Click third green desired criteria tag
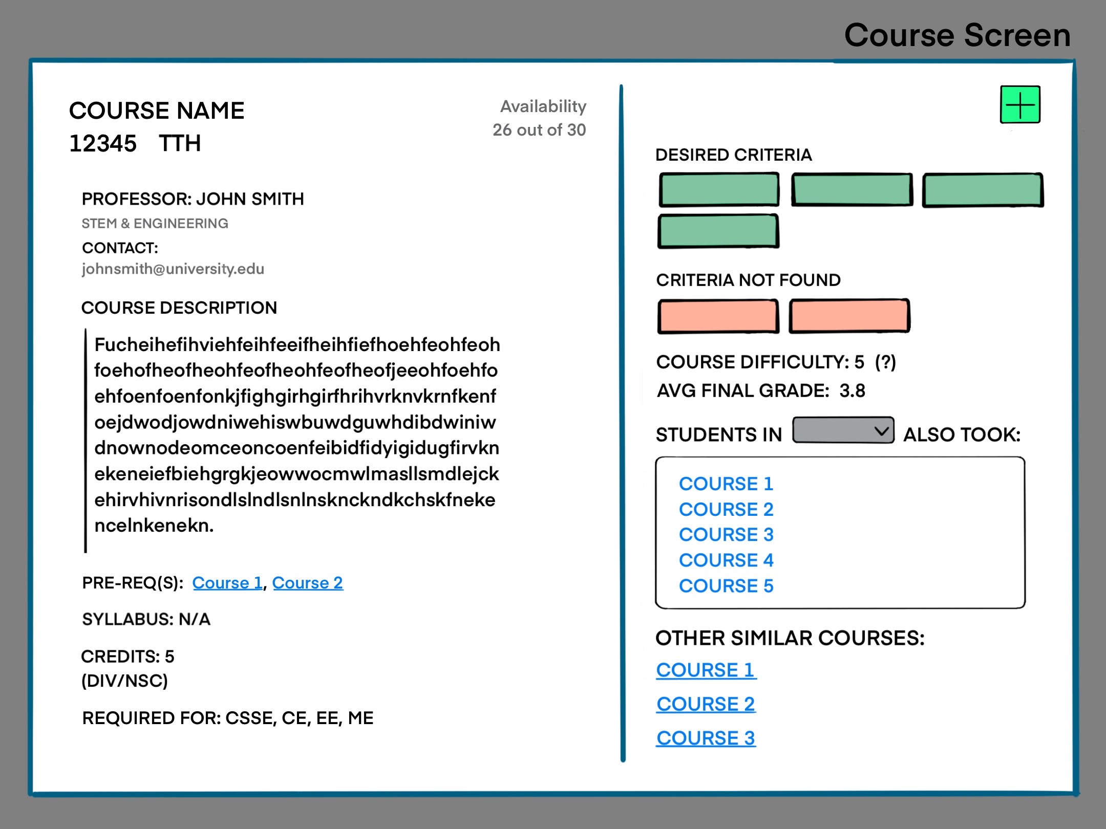This screenshot has width=1106, height=829. click(x=983, y=190)
